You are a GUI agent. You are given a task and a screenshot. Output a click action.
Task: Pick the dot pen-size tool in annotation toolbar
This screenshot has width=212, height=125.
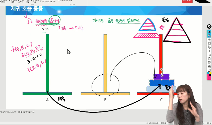(209, 51)
